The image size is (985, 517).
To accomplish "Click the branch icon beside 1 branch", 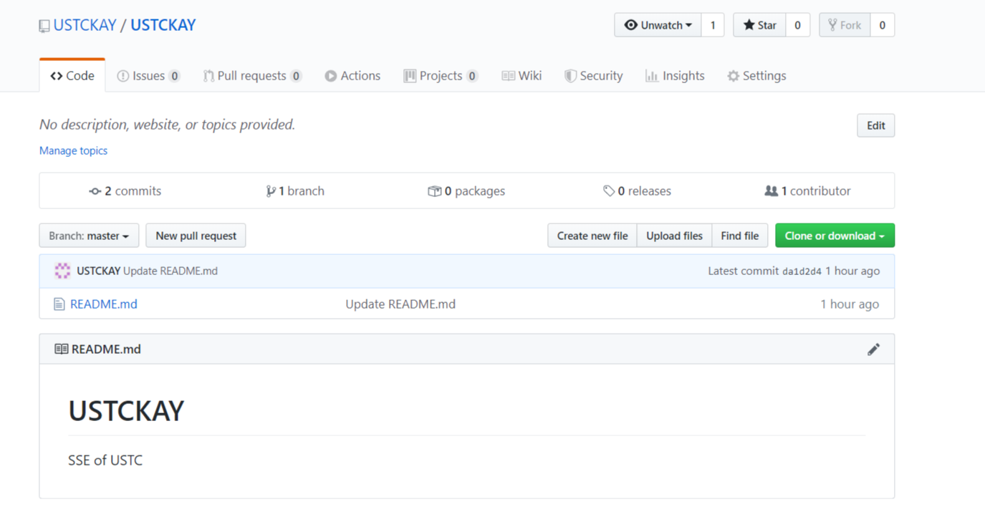I will point(271,191).
